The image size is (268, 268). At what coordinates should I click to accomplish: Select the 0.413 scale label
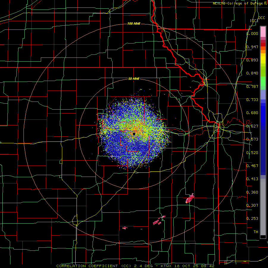(252, 179)
